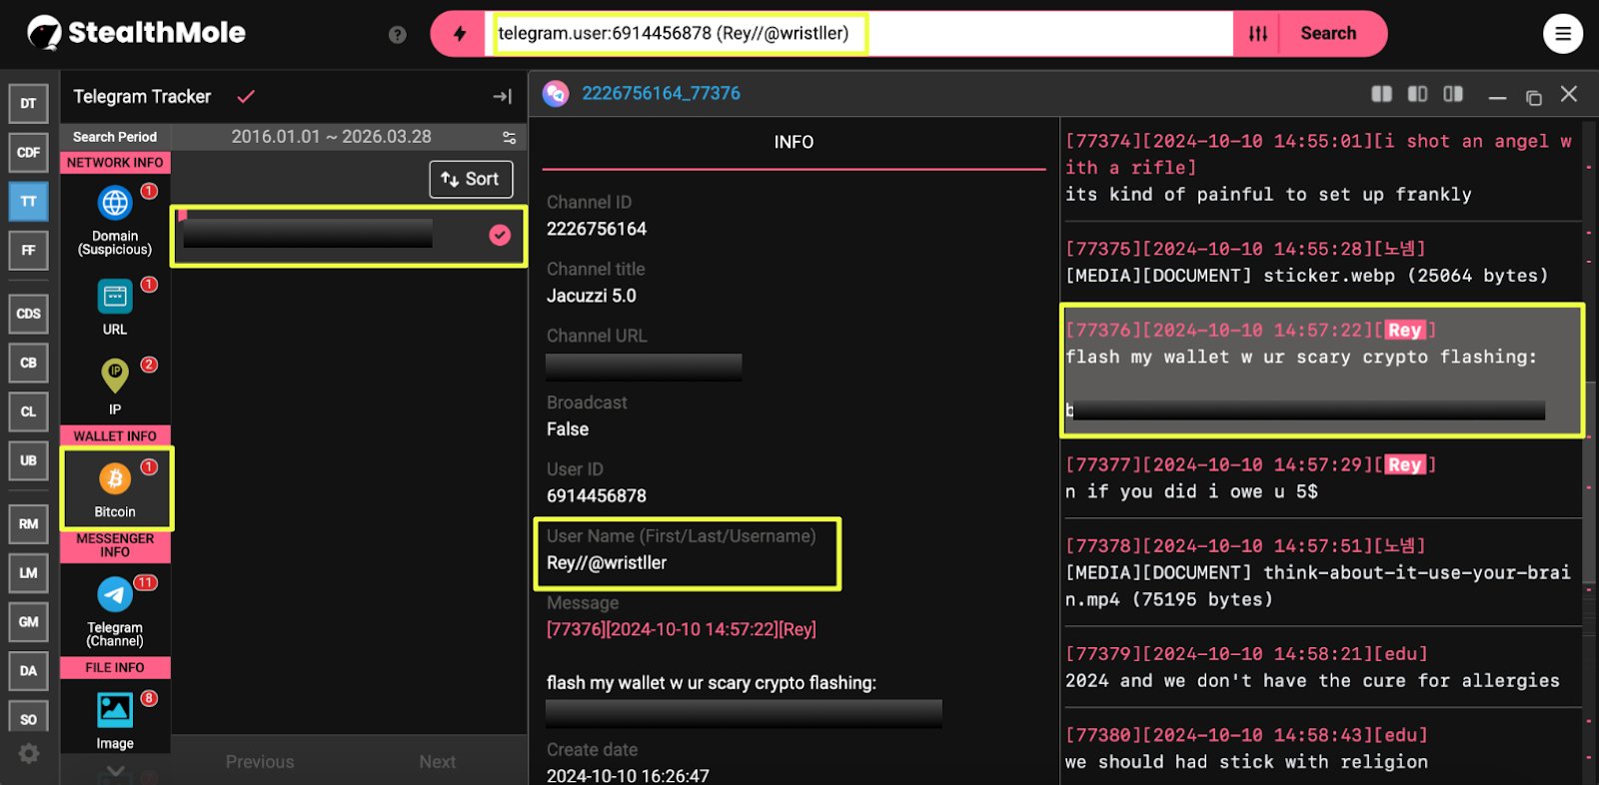Click the telegram.user search query field
The width and height of the screenshot is (1599, 785).
point(859,34)
